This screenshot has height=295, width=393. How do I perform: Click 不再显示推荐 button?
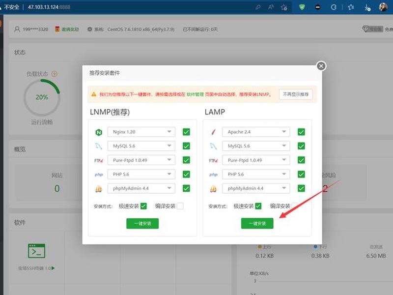click(296, 94)
